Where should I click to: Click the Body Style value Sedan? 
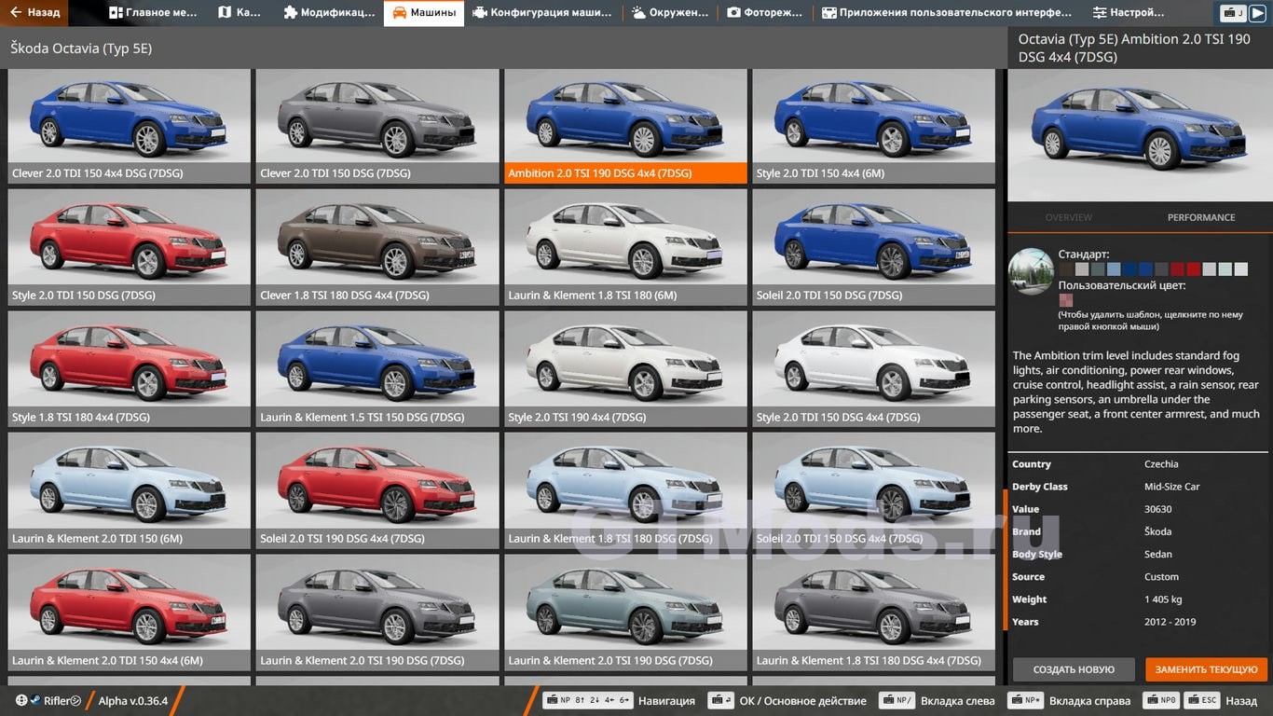tap(1158, 554)
